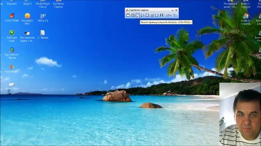
Task: Close the FastStone Capture panel
Action: pyautogui.click(x=176, y=10)
